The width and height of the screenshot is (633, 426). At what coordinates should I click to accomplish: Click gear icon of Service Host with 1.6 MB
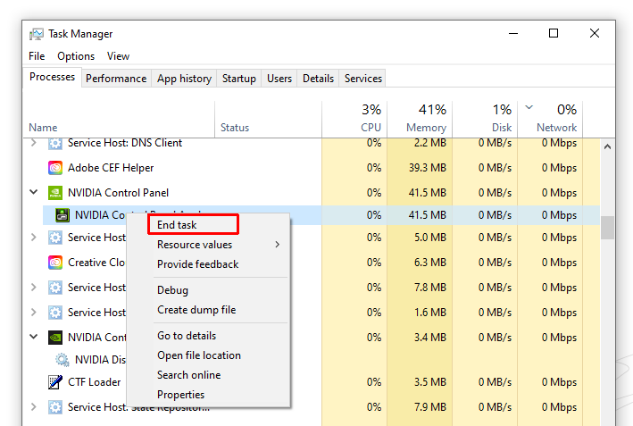[55, 313]
